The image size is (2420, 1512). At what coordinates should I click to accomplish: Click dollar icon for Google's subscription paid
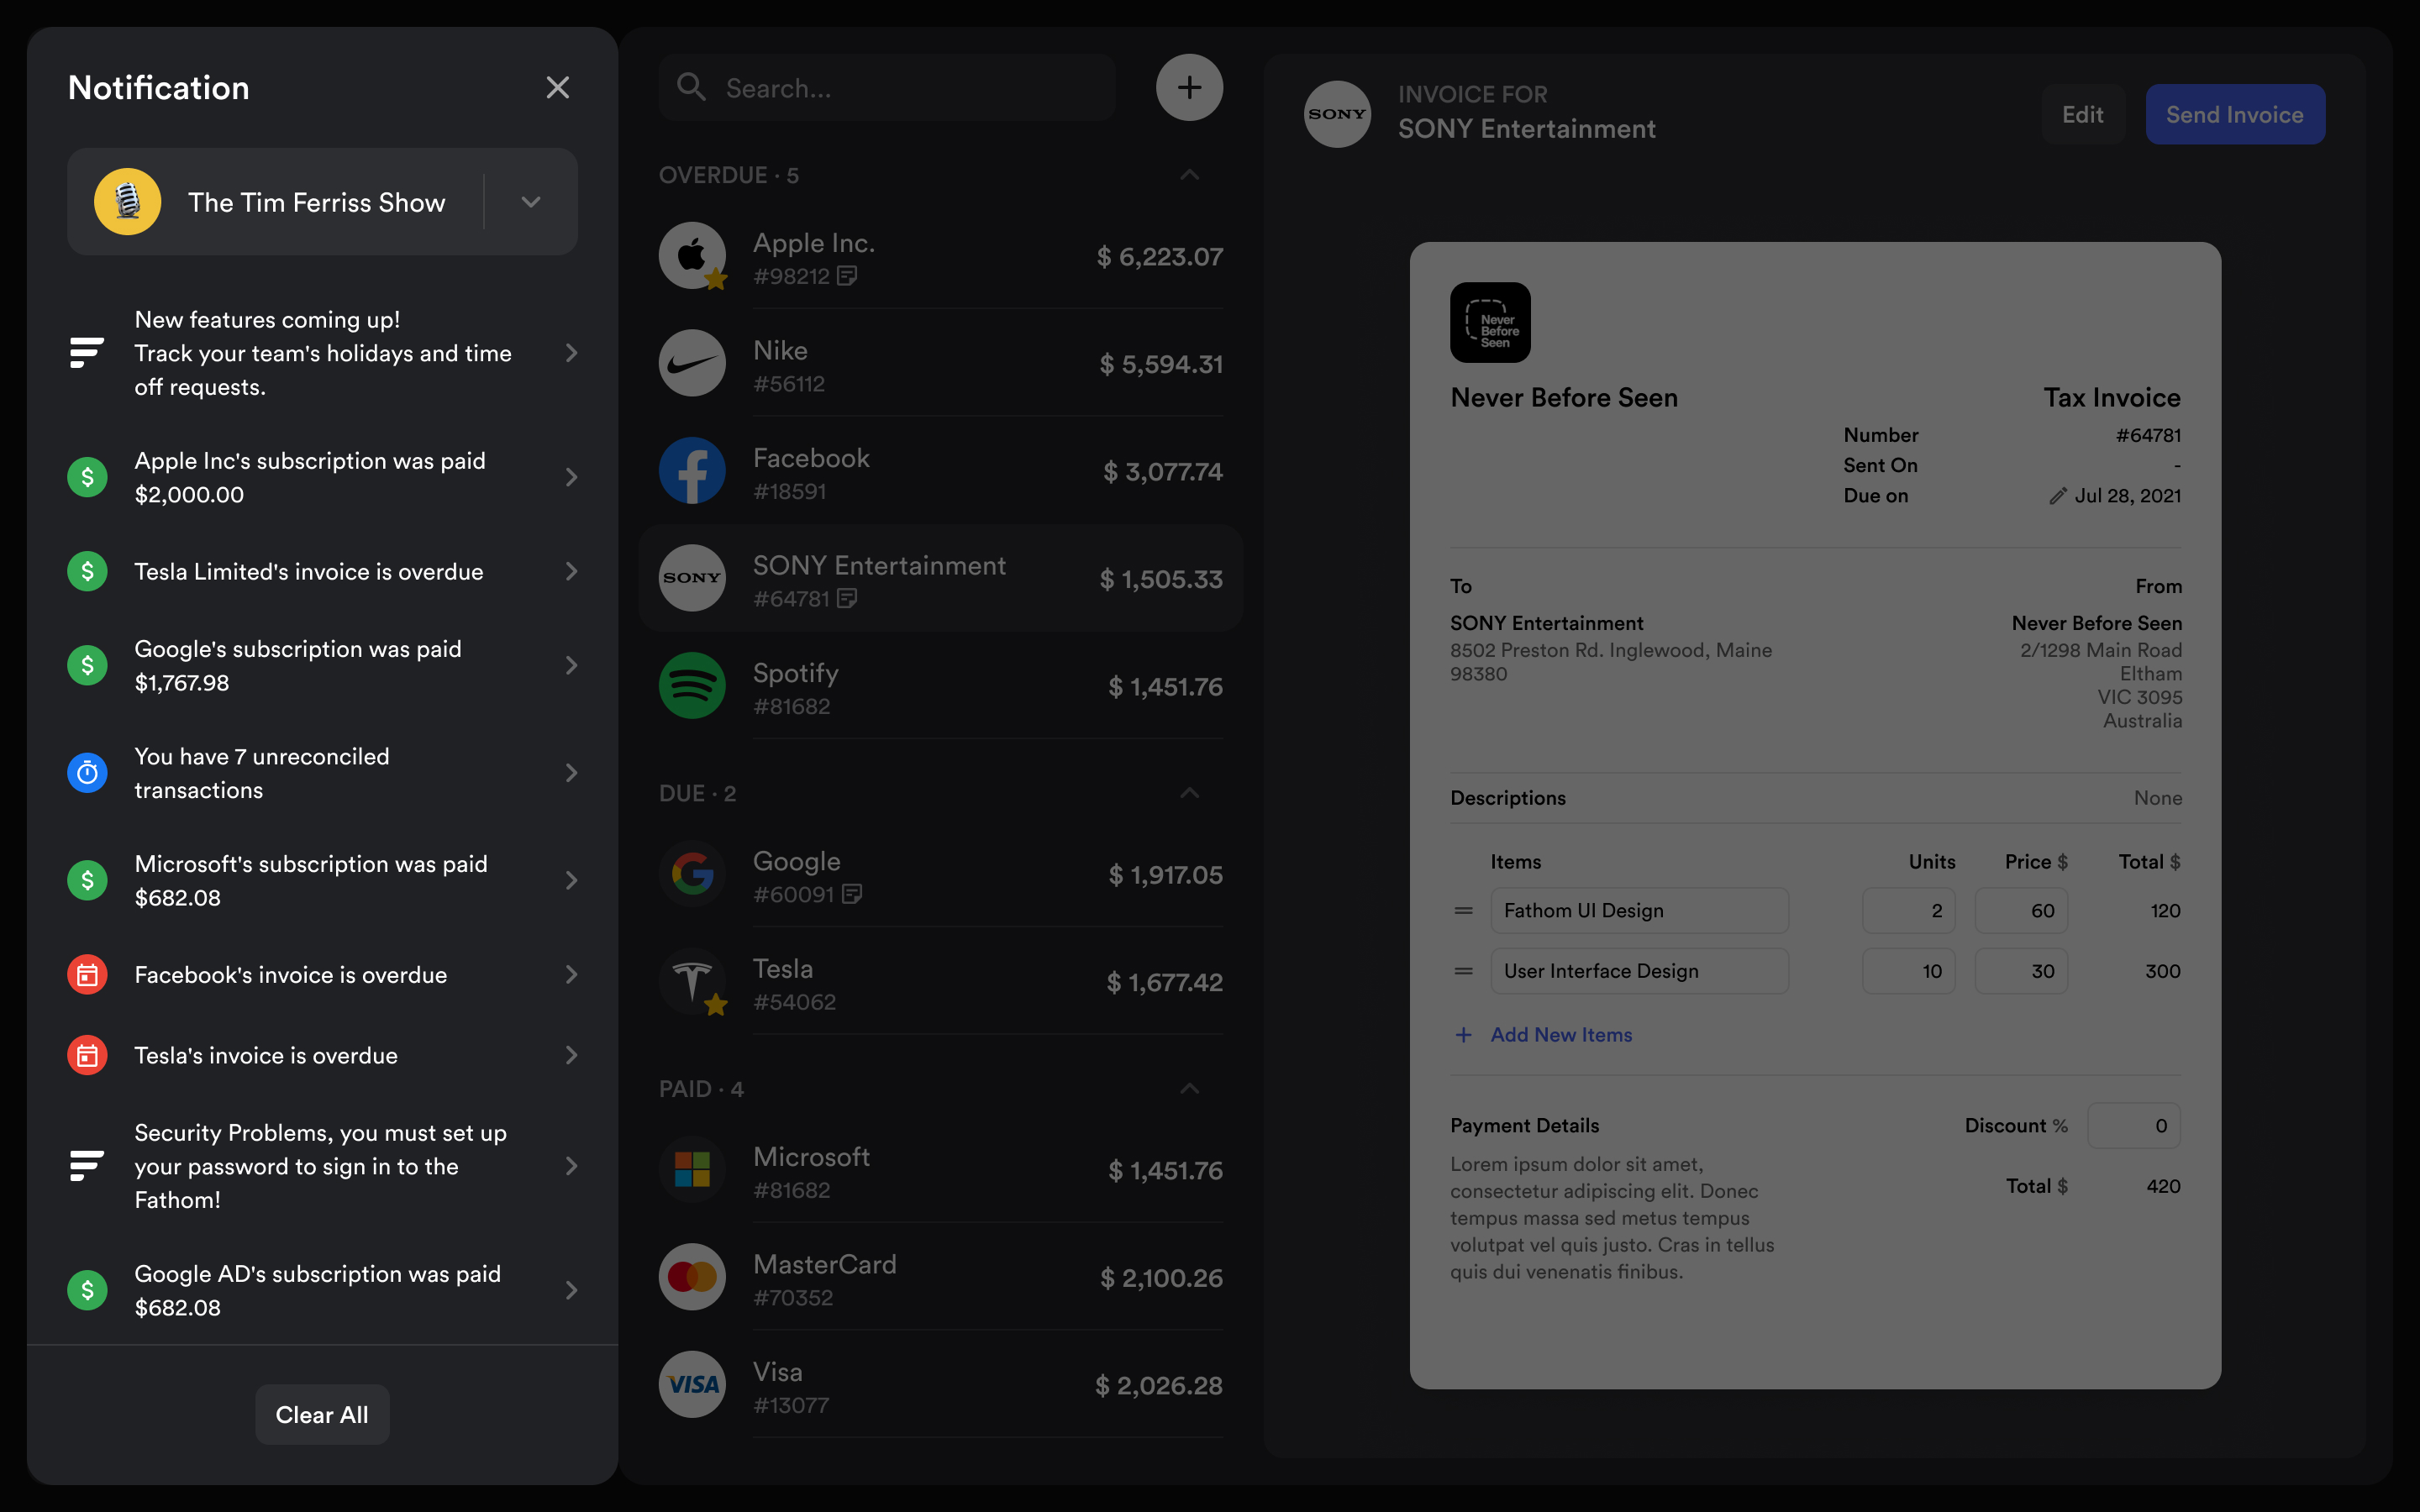87,665
